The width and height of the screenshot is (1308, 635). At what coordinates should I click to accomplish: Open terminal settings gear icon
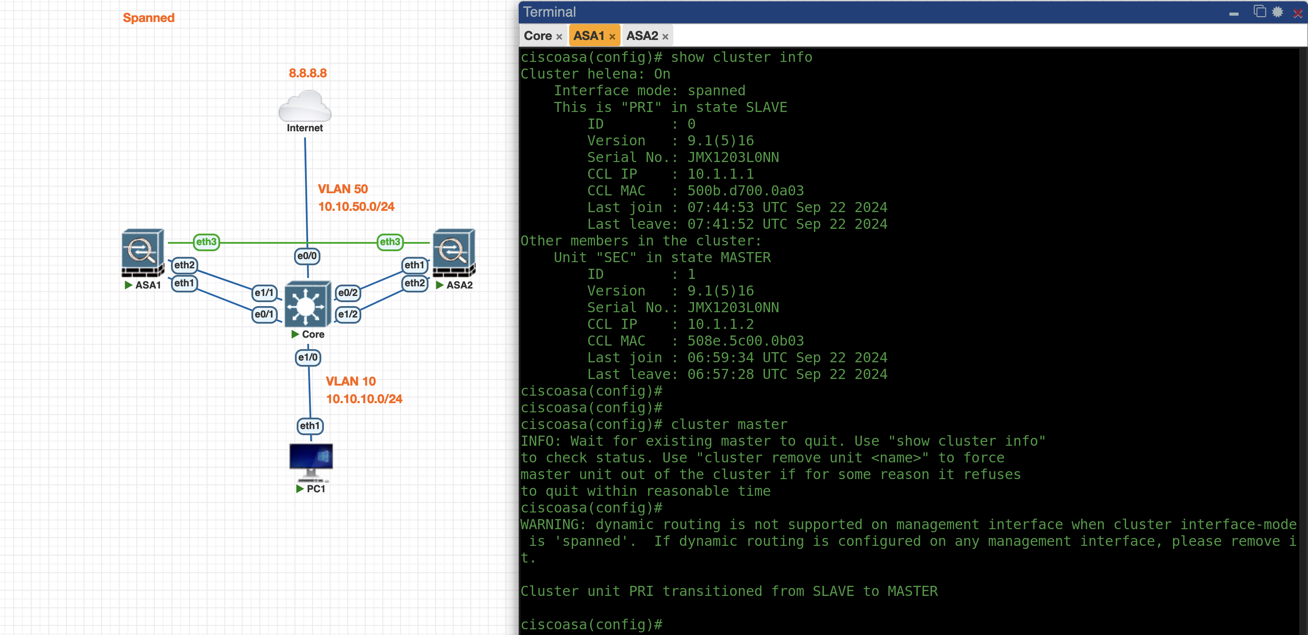1278,12
